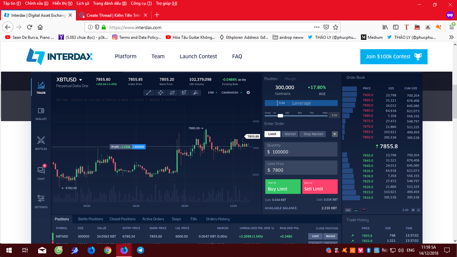Open the Firefox Library icon
The width and height of the screenshot is (457, 257).
pyautogui.click(x=385, y=27)
